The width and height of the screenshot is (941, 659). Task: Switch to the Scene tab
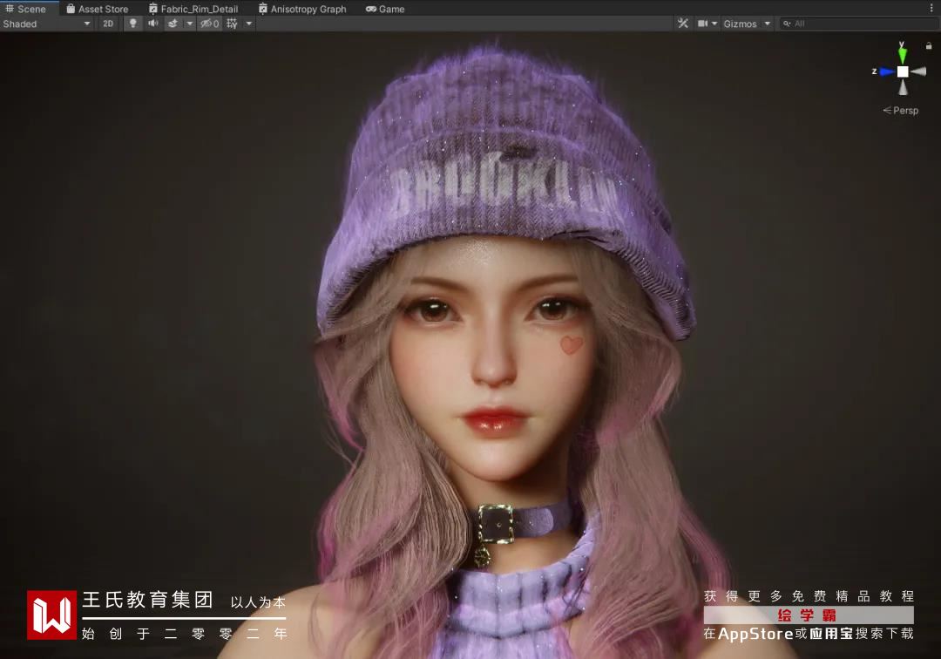coord(29,9)
